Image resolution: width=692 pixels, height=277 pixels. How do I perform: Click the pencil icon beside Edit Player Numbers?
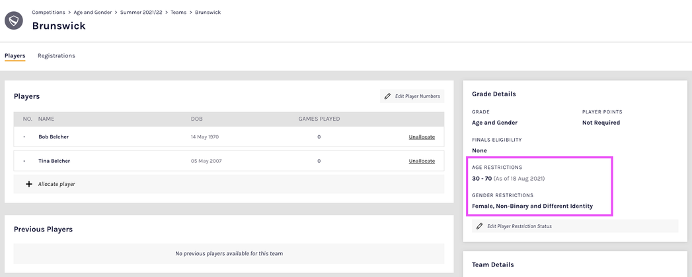pyautogui.click(x=387, y=96)
